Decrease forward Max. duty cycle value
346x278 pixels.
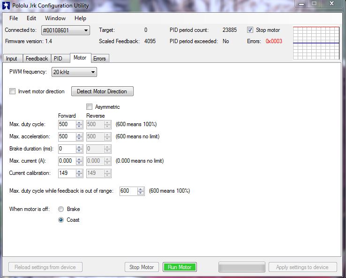click(x=79, y=127)
